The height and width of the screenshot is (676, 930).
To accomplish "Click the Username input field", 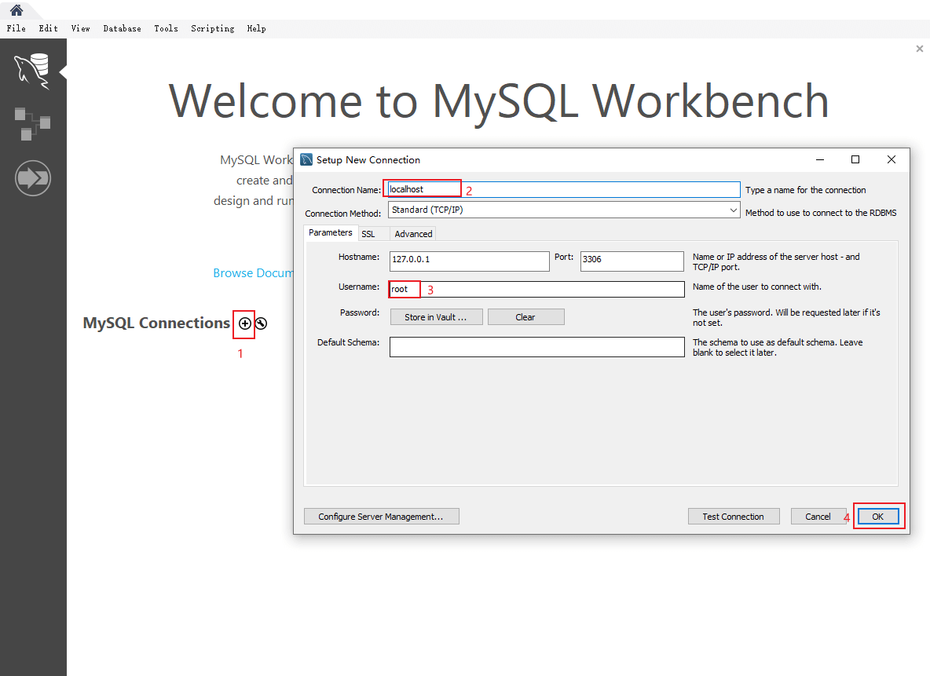I will pyautogui.click(x=536, y=290).
